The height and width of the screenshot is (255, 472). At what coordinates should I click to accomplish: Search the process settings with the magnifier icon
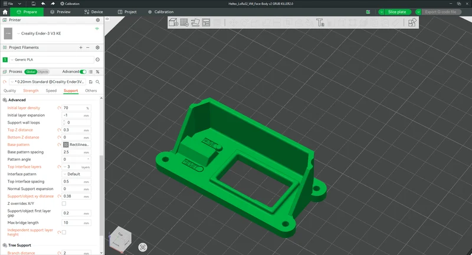point(97,82)
